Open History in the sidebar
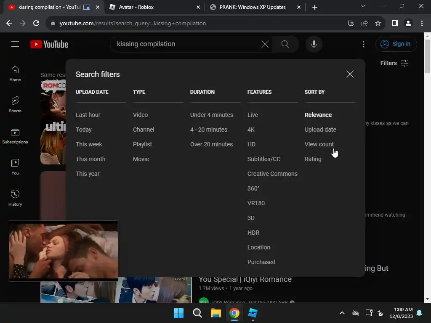 [x=15, y=198]
